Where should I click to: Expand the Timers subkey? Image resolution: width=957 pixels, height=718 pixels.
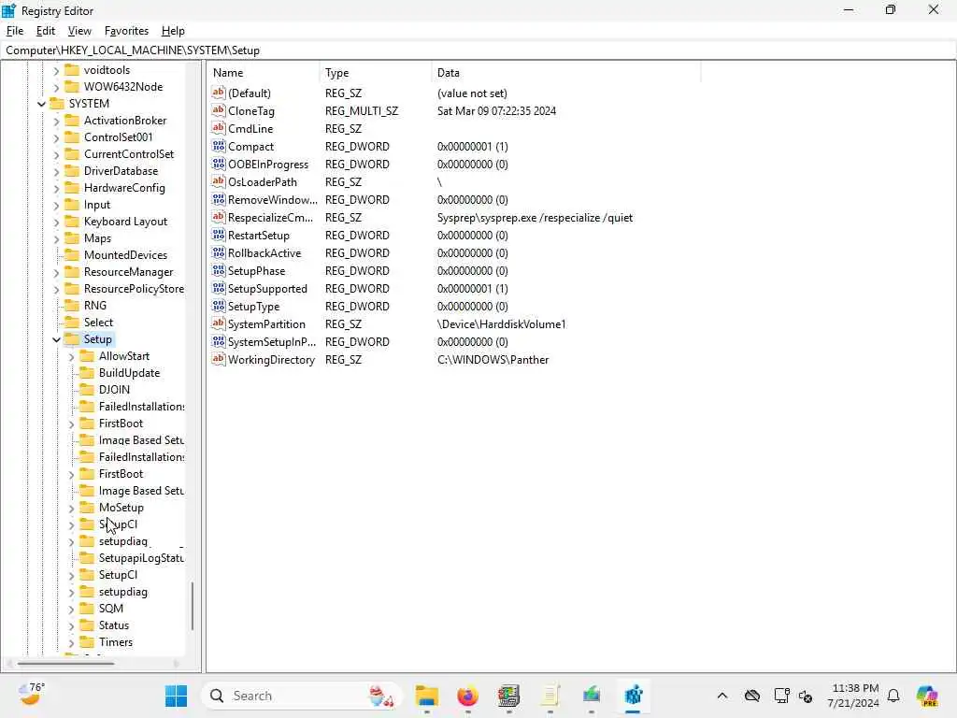click(72, 642)
